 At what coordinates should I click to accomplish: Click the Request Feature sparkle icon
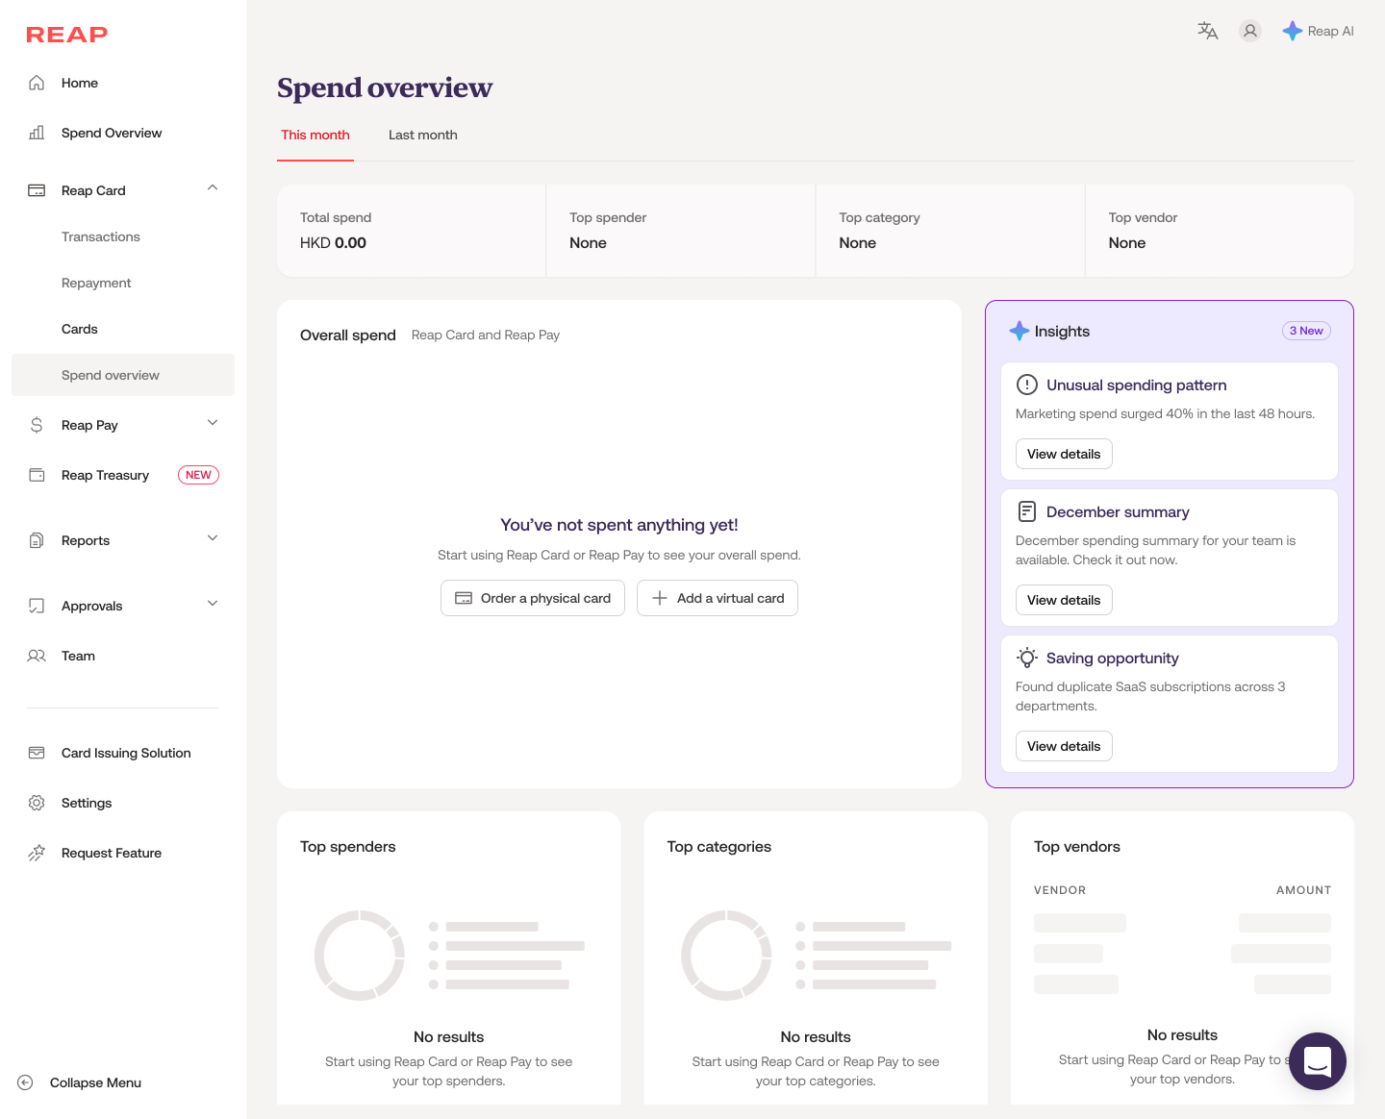(37, 853)
